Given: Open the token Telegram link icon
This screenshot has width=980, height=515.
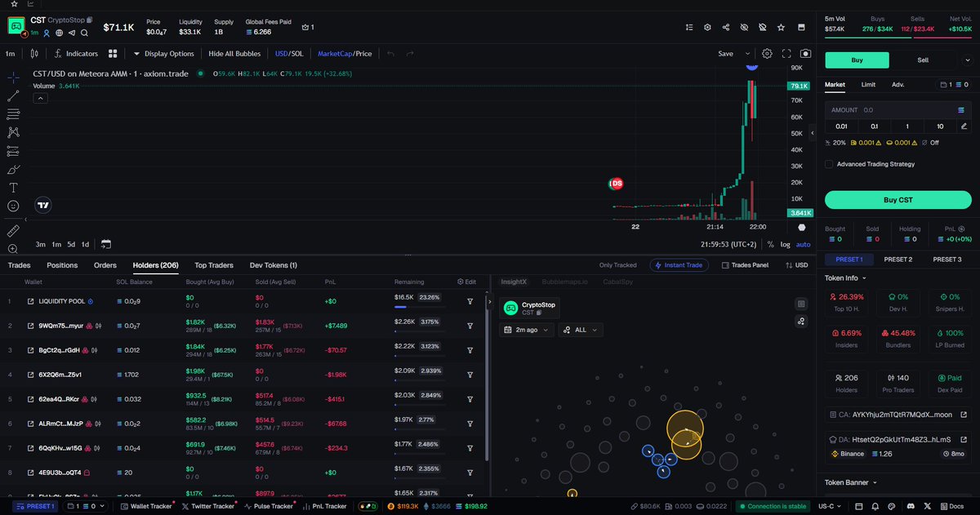Looking at the screenshot, I should 72,33.
